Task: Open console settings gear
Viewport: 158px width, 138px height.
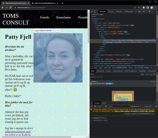Action: click(x=156, y=106)
